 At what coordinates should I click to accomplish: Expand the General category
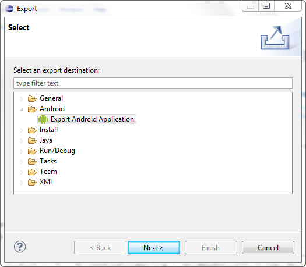tap(22, 99)
